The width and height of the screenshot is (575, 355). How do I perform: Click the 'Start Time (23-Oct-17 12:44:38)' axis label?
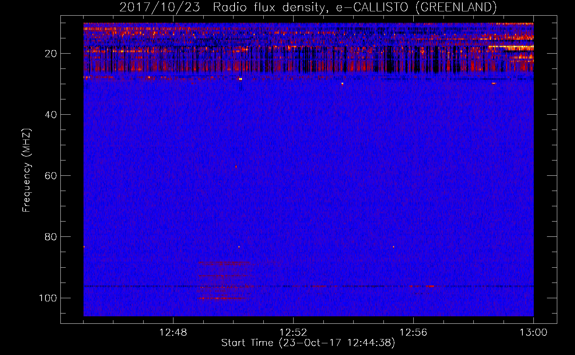pyautogui.click(x=308, y=343)
